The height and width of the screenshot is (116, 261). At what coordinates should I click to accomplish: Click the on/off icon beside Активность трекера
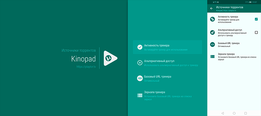point(212,19)
